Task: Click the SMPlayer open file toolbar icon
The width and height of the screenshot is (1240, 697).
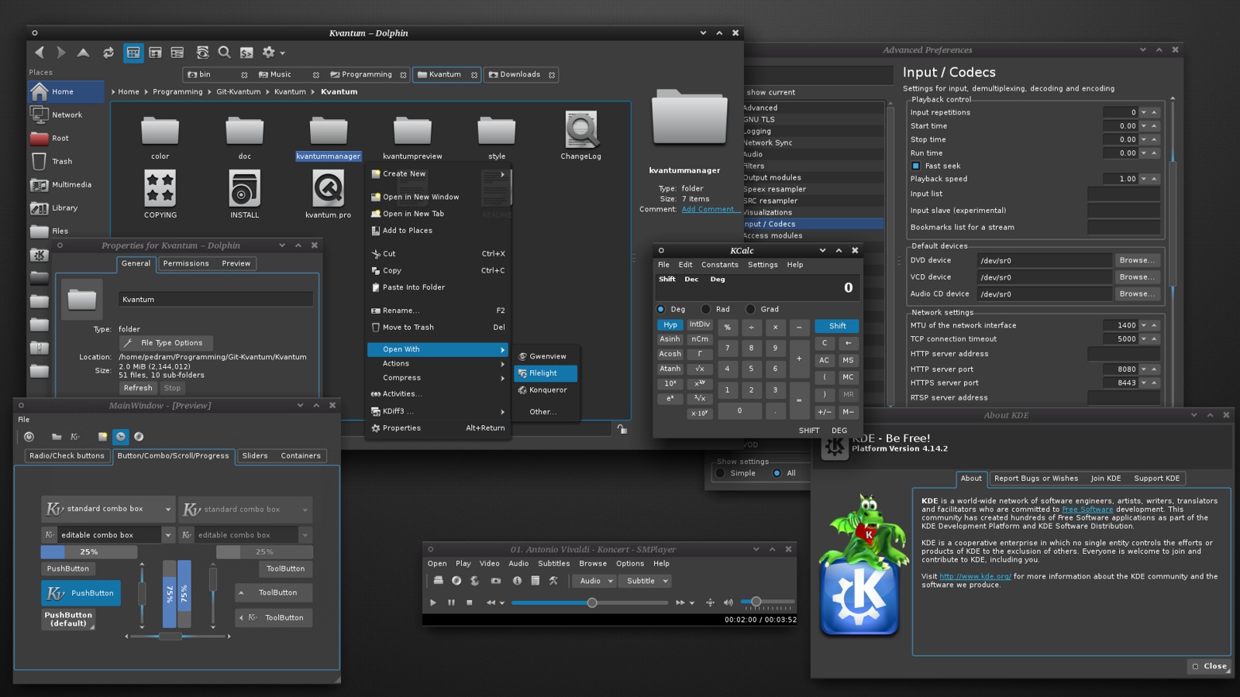Action: (438, 581)
